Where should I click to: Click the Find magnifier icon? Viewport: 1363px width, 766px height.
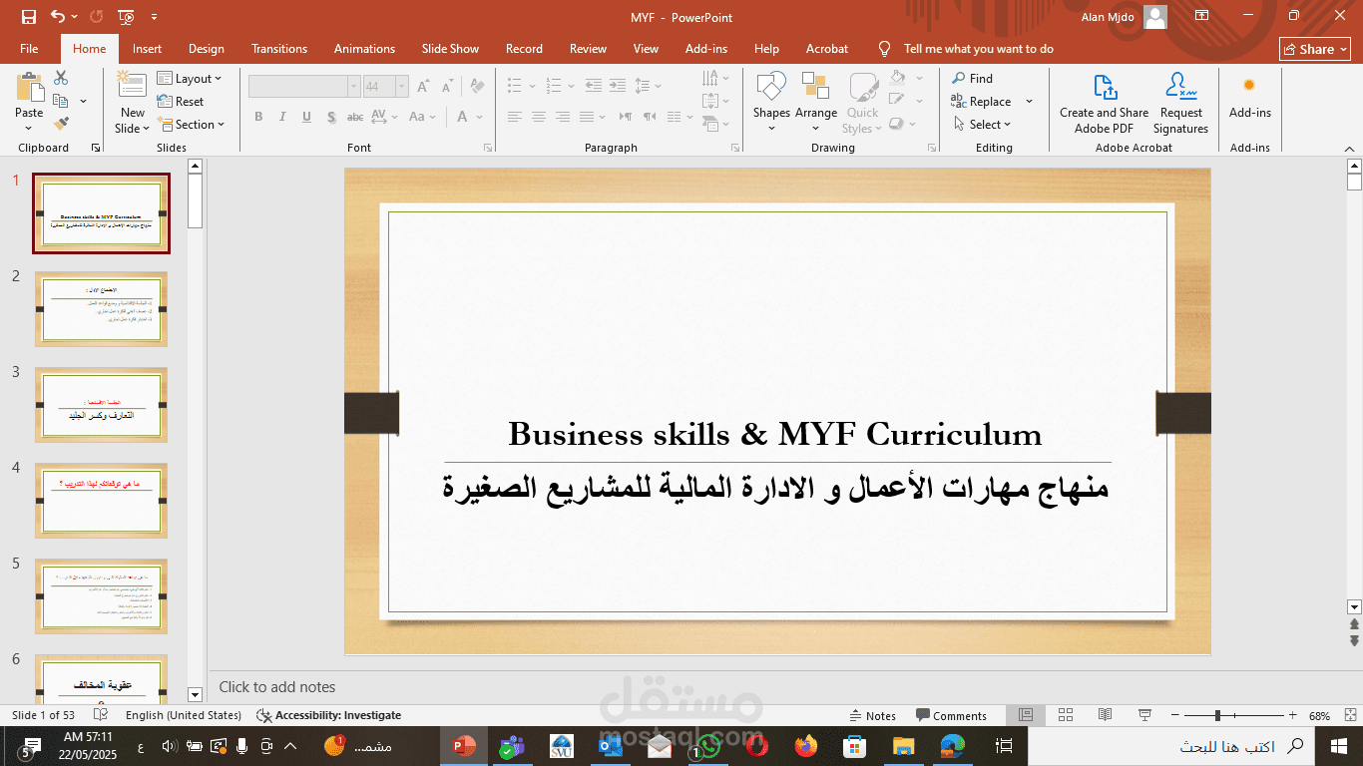point(958,78)
